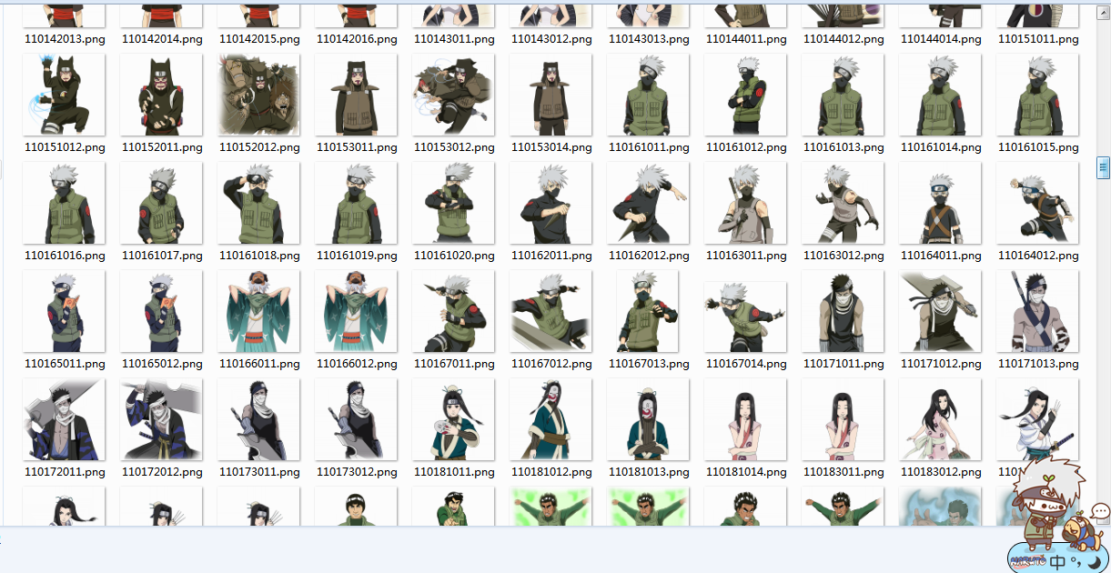
Task: Select the 110161018.png image thumbnail
Action: point(258,204)
